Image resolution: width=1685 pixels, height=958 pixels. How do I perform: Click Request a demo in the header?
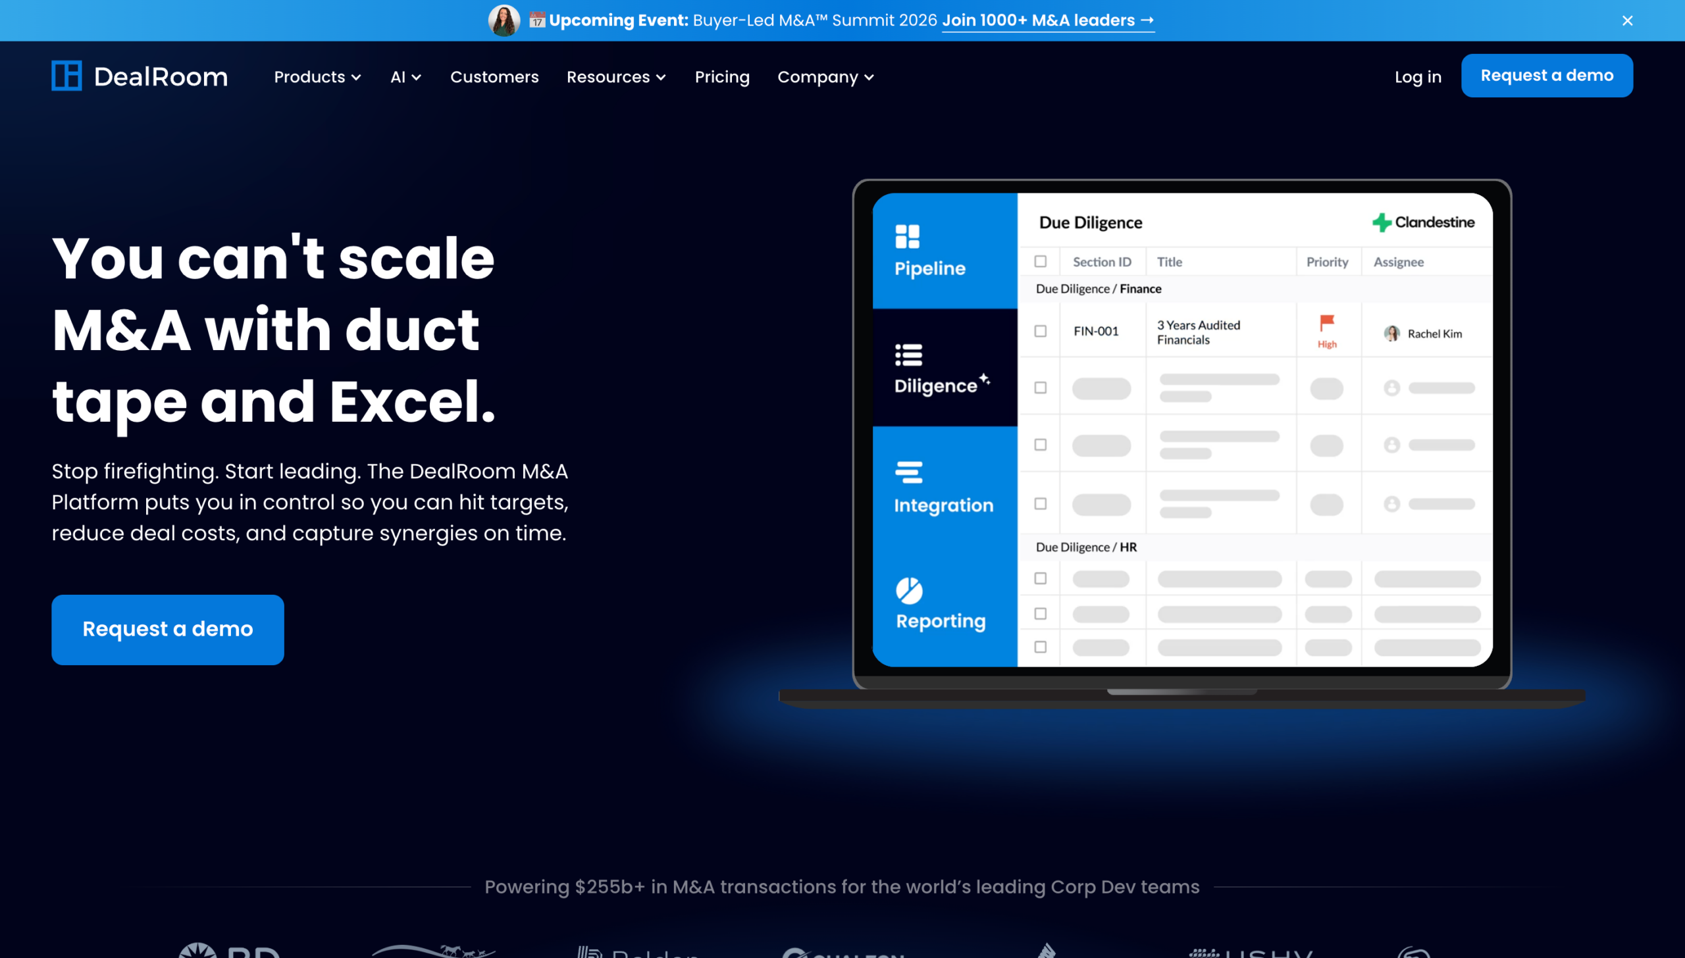tap(1547, 76)
